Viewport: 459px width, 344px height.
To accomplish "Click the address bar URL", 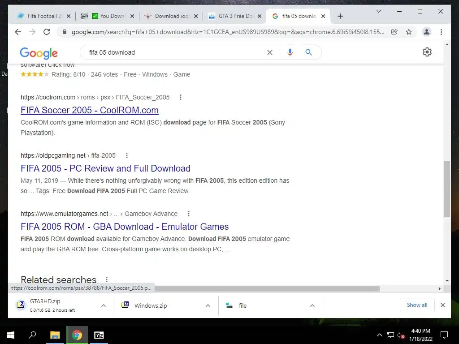I will click(x=228, y=32).
